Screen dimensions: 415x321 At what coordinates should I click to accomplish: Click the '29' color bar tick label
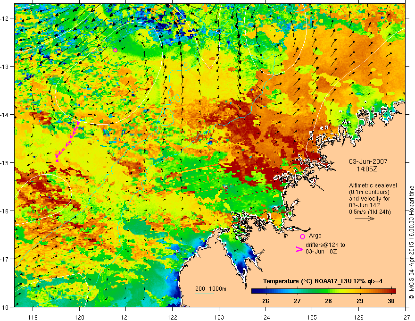tap(360, 301)
